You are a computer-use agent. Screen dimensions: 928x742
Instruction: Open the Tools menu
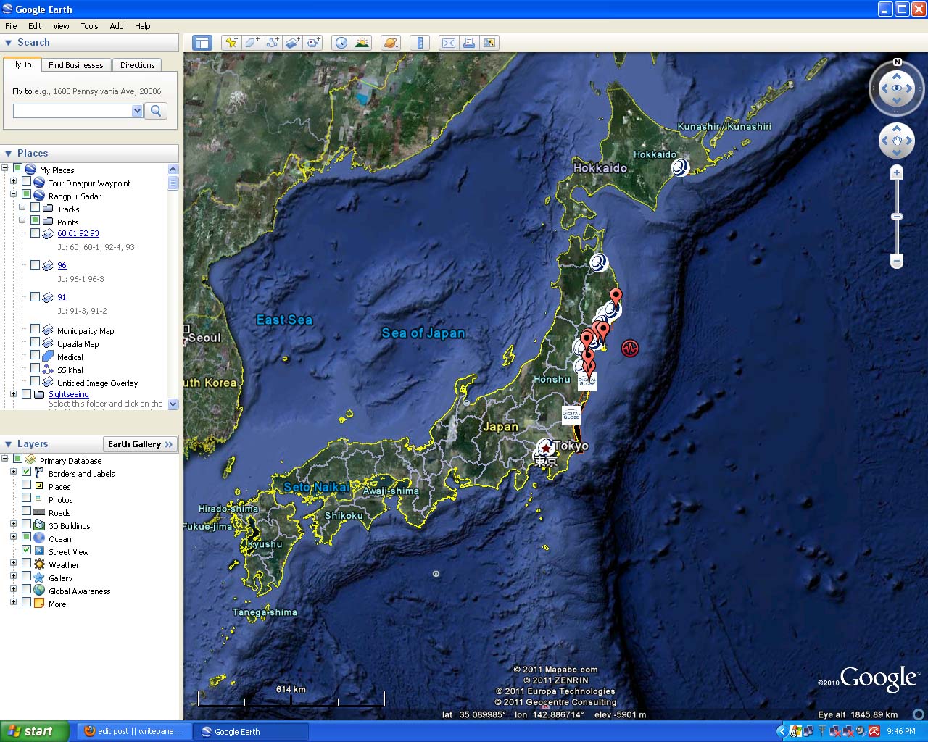coord(89,26)
